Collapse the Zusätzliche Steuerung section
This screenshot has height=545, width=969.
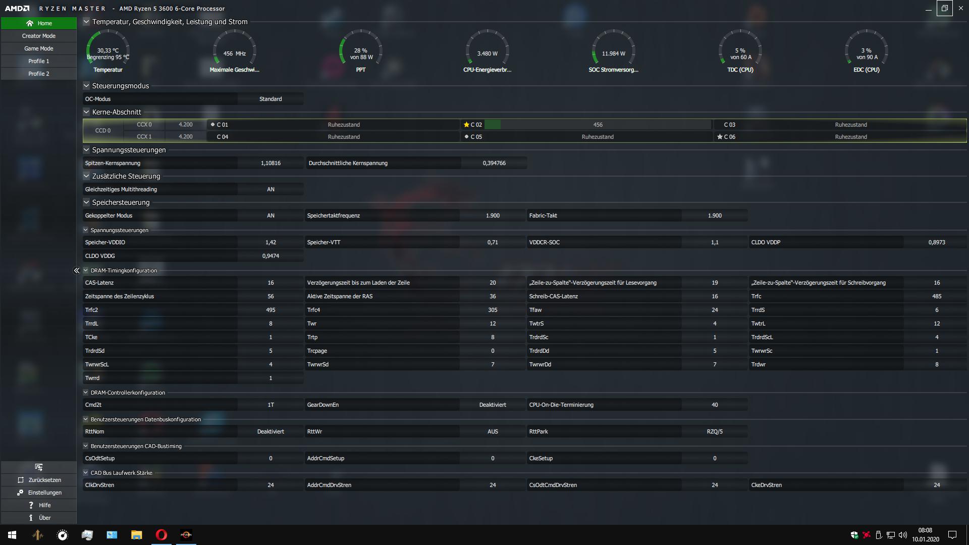[x=86, y=176]
